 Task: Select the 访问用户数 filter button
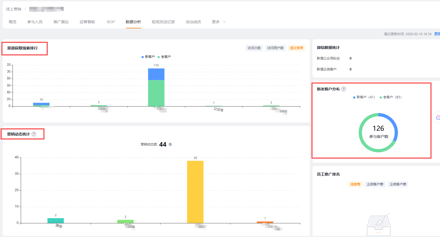tap(275, 48)
